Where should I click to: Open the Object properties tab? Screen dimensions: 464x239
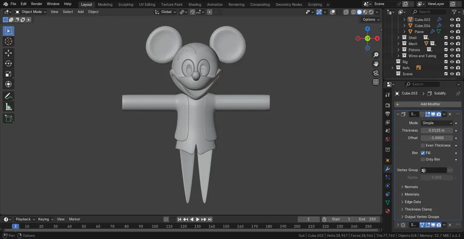[387, 160]
